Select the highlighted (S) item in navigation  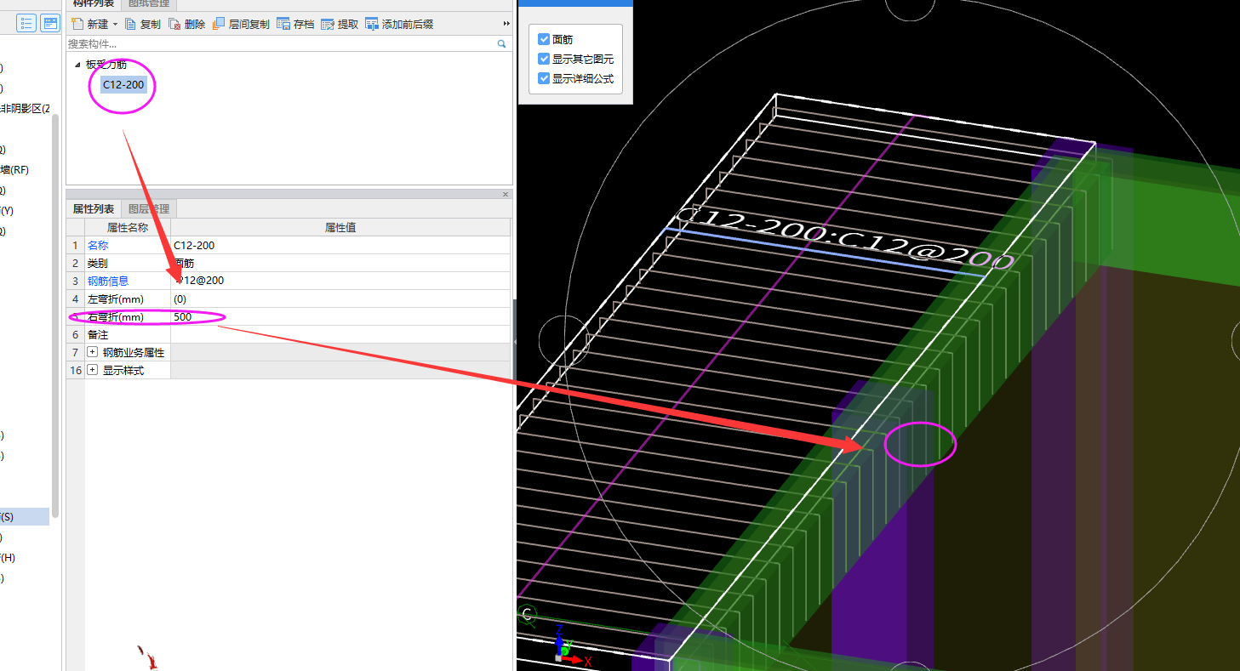point(25,516)
